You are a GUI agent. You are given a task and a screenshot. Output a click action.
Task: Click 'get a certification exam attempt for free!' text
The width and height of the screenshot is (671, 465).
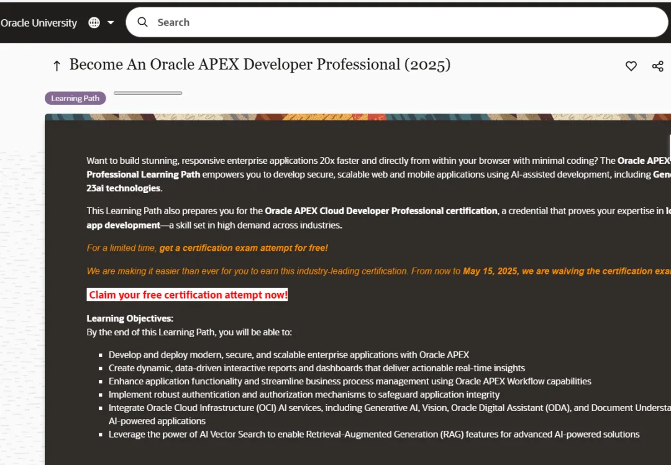(244, 248)
